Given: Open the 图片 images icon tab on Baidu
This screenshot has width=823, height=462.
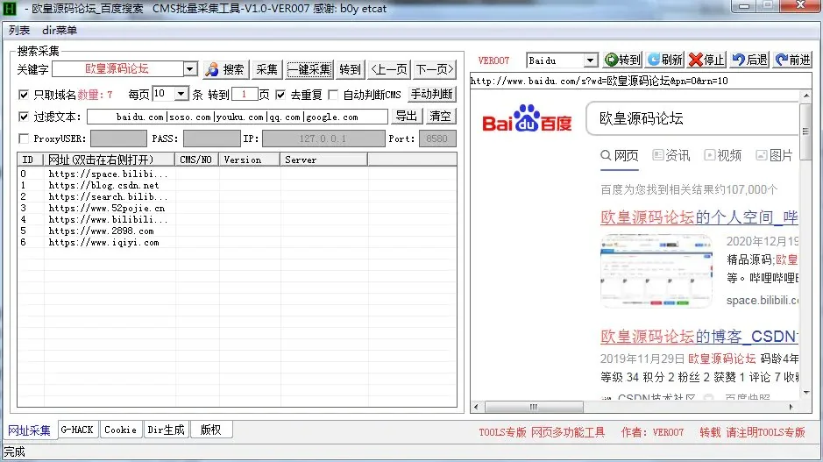Looking at the screenshot, I should pos(772,155).
